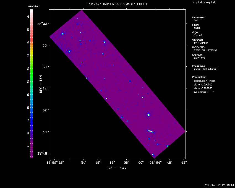Click the 'zlo = 0.000000' parameter
235x188 pixels.
pos(203,85)
